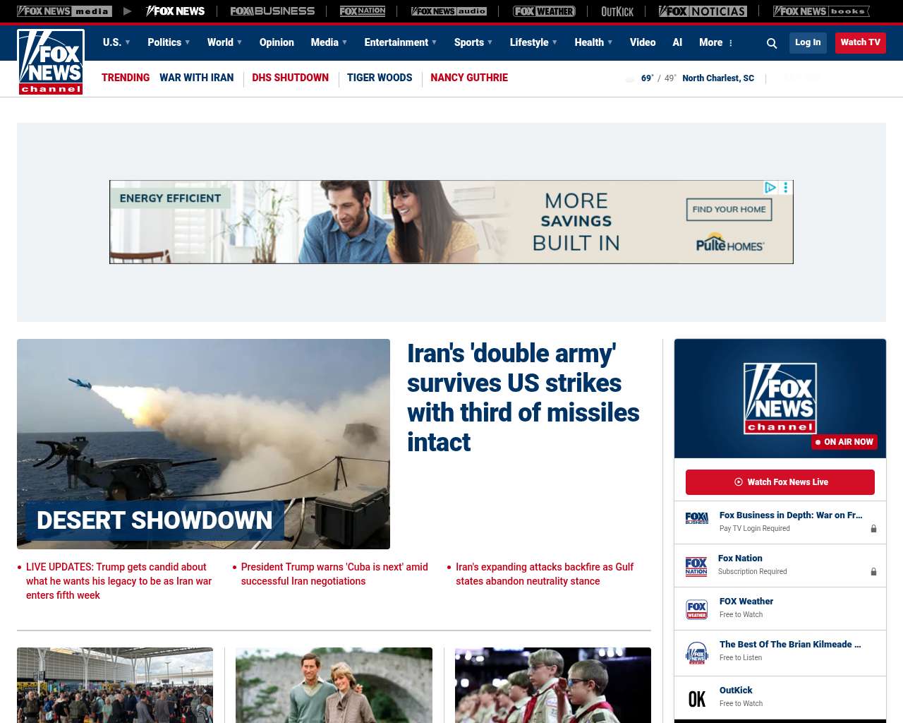Open the FOX Weather stream link
The width and height of the screenshot is (903, 723).
(746, 602)
